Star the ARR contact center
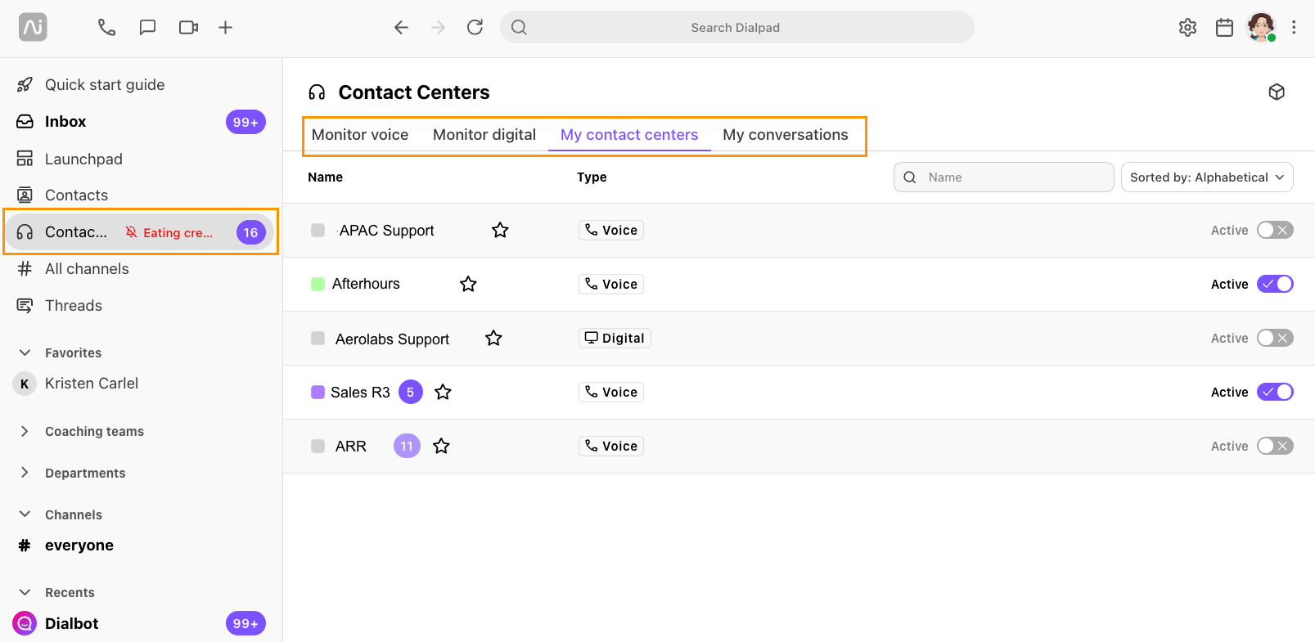 [441, 446]
